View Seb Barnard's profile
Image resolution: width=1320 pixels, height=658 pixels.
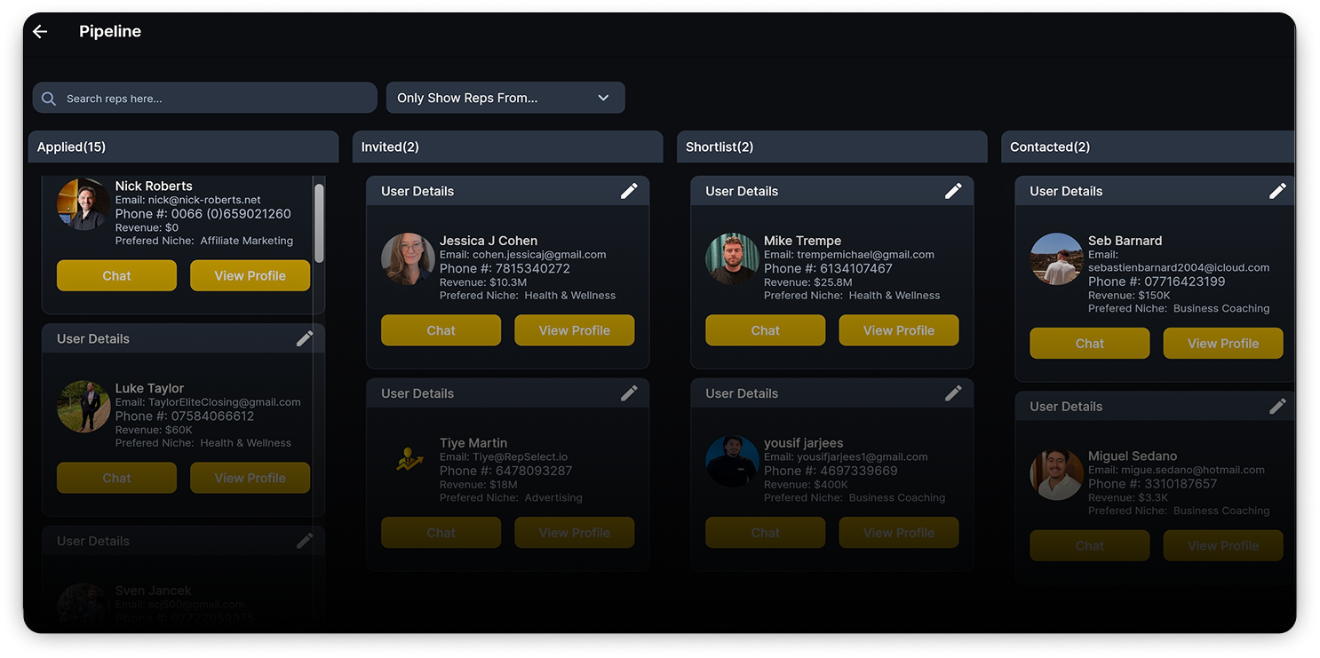[1223, 344]
